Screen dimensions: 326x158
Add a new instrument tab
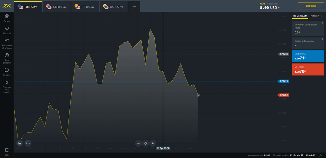(134, 7)
